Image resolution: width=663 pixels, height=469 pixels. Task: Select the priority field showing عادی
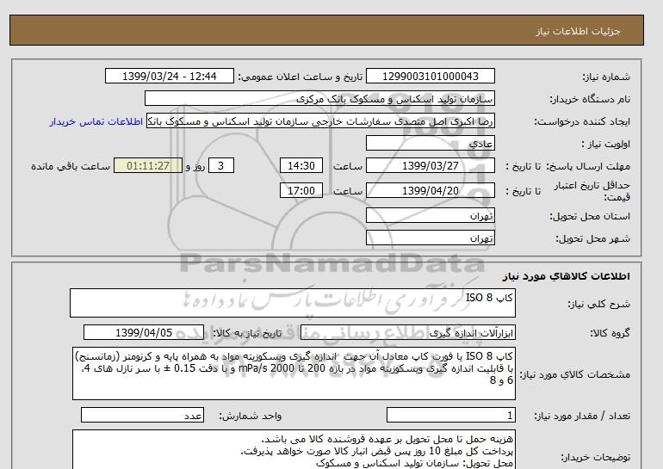(430, 143)
